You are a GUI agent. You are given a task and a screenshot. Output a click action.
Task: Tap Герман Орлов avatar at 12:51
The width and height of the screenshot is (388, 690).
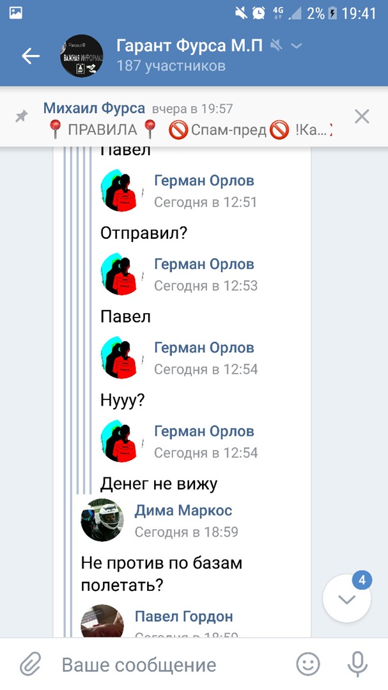click(x=122, y=190)
